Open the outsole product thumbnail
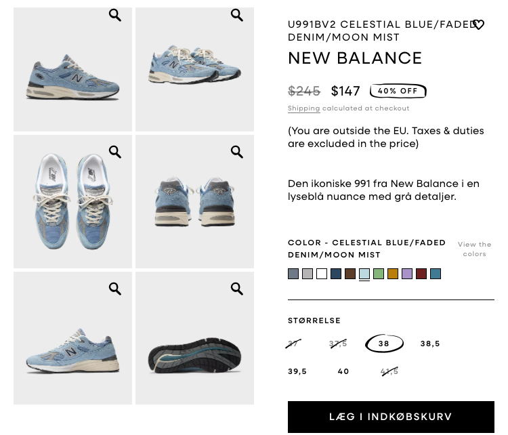The width and height of the screenshot is (508, 435). (194, 338)
